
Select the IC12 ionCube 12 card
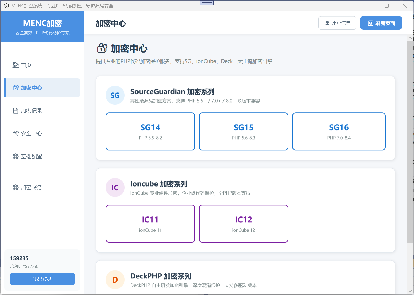coord(244,224)
